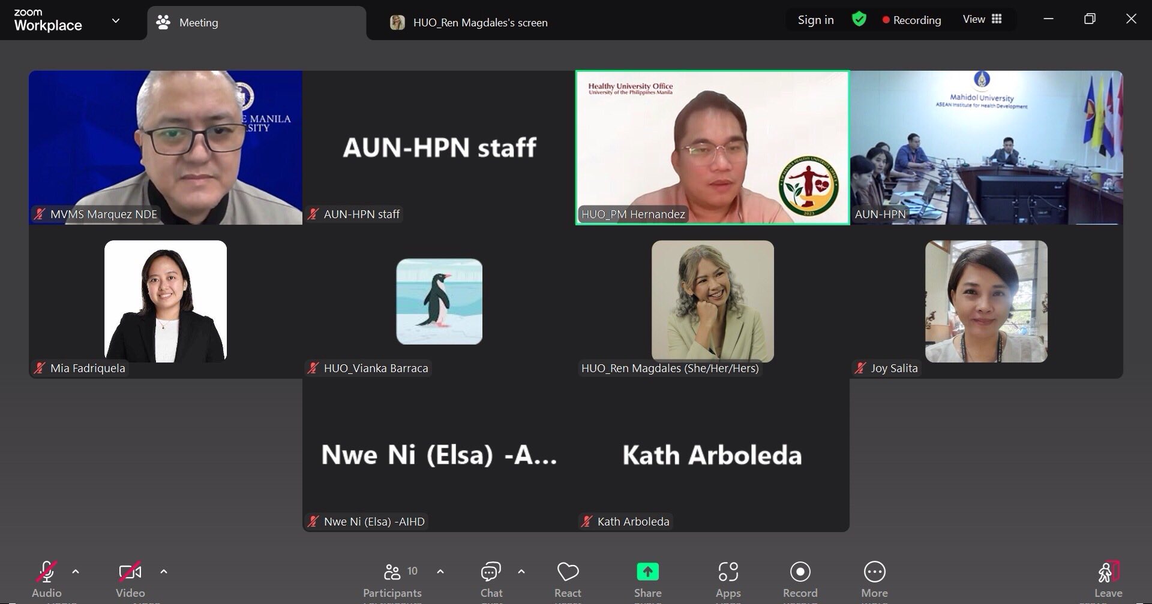Select HUO_PM Hernandez video tile
The width and height of the screenshot is (1152, 604).
tap(713, 147)
